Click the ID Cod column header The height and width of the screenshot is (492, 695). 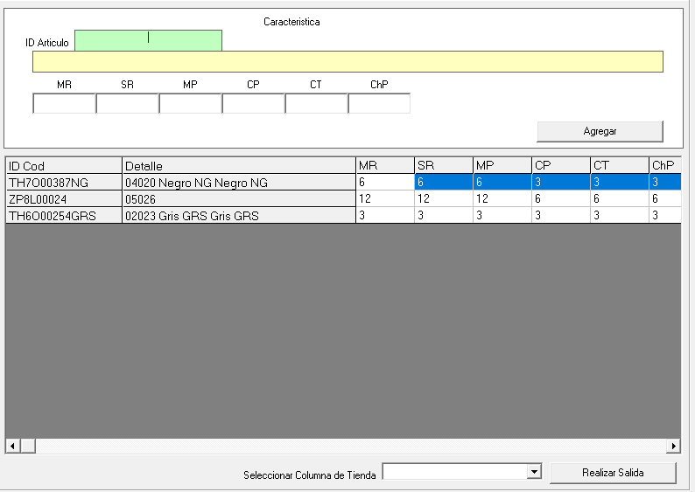tap(63, 166)
